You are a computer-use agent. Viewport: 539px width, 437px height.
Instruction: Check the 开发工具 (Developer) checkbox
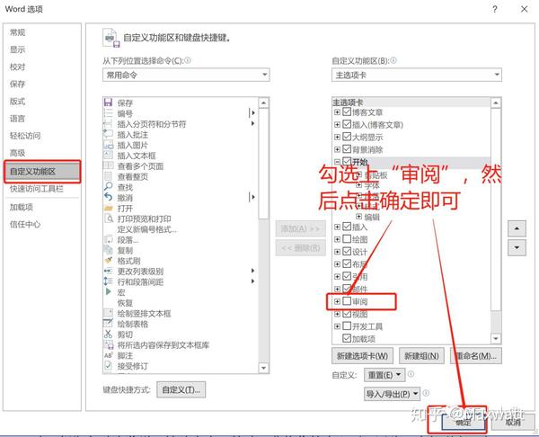click(x=347, y=326)
